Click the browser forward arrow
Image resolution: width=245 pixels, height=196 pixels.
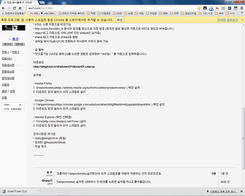9,8
